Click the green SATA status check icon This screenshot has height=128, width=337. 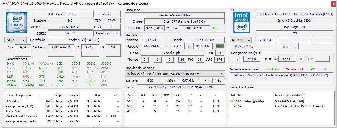(232, 101)
